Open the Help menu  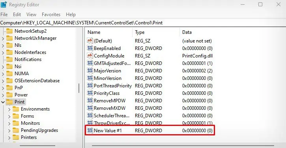71,15
